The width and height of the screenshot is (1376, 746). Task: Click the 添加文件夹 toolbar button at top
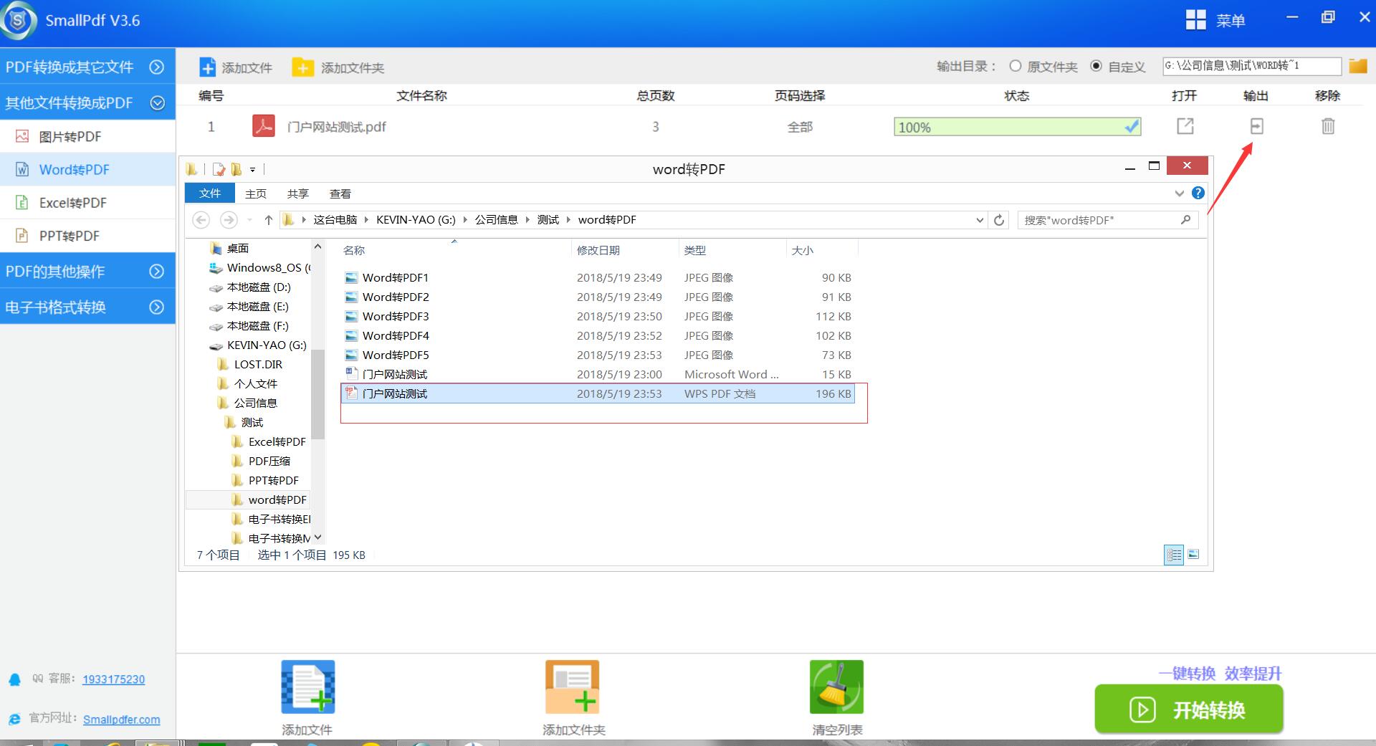click(x=338, y=67)
